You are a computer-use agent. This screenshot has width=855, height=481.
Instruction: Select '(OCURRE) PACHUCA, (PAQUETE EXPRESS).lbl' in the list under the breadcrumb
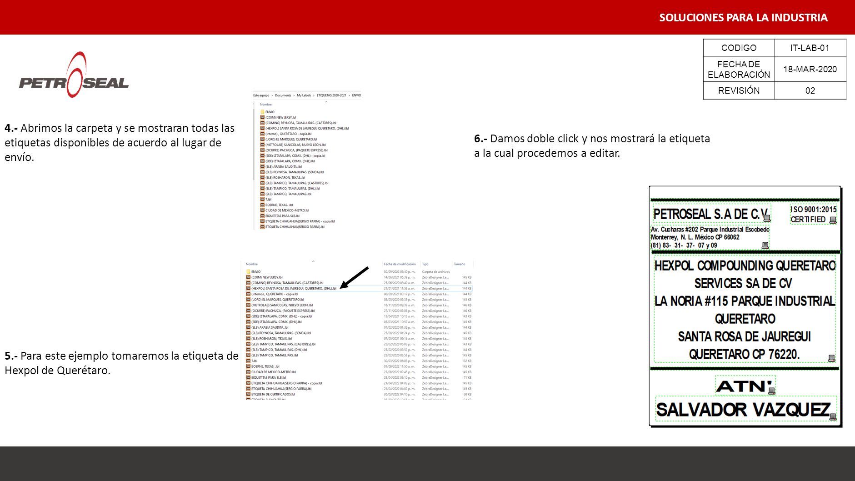(296, 150)
